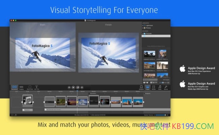Click the Blank Slide icon
Image resolution: width=219 pixels, height=135 pixels.
[29, 87]
